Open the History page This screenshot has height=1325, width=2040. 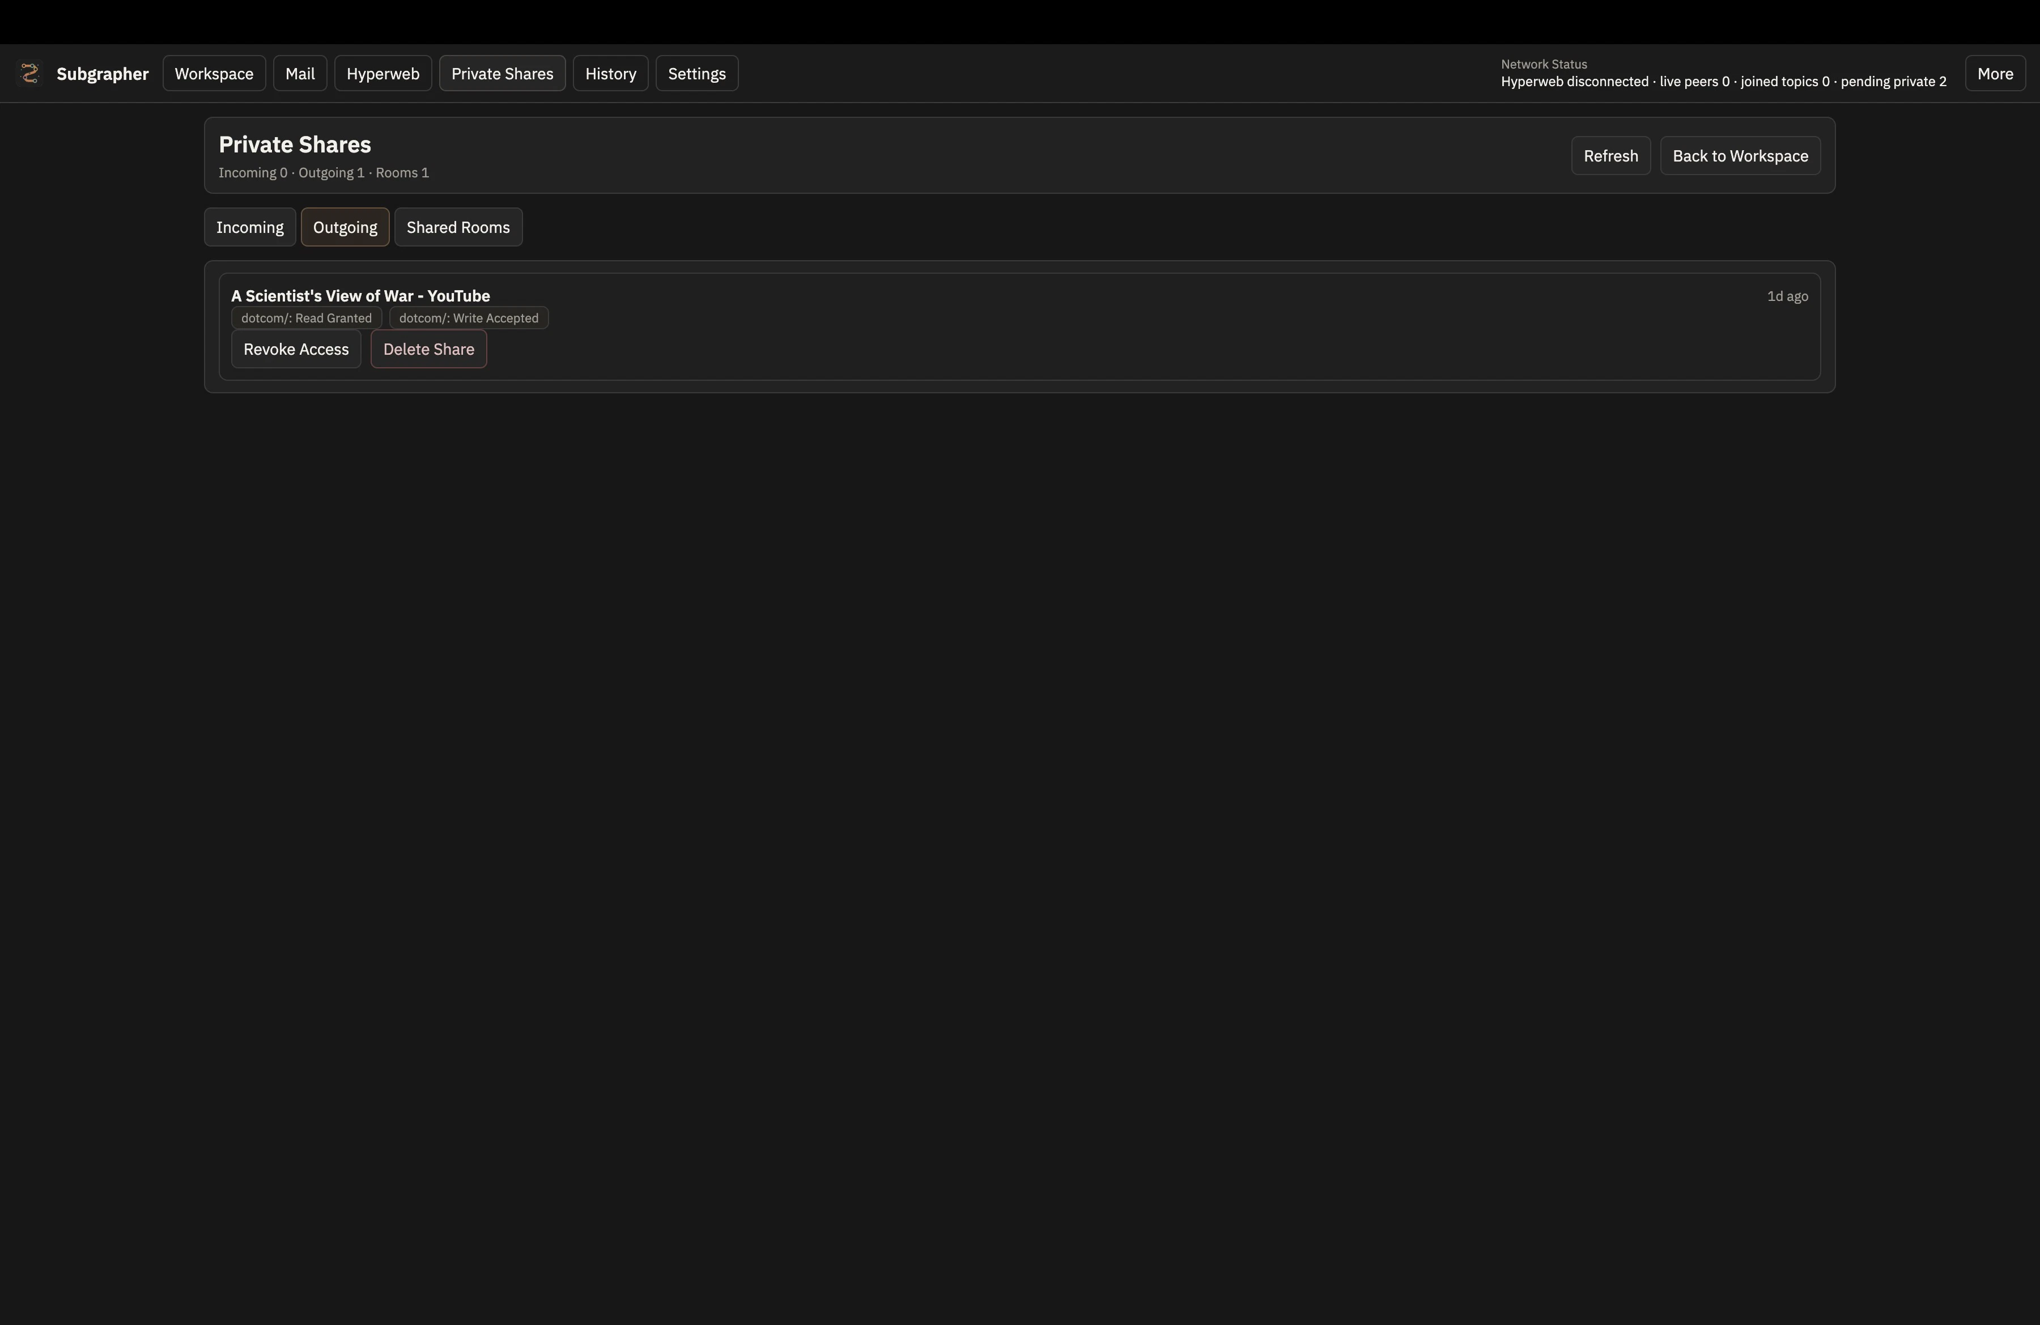coord(610,73)
